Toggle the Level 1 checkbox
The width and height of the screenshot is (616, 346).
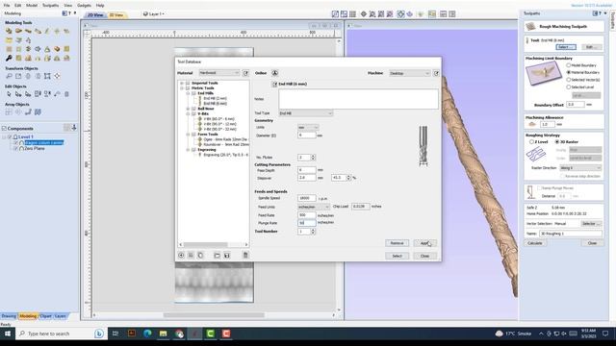point(10,136)
